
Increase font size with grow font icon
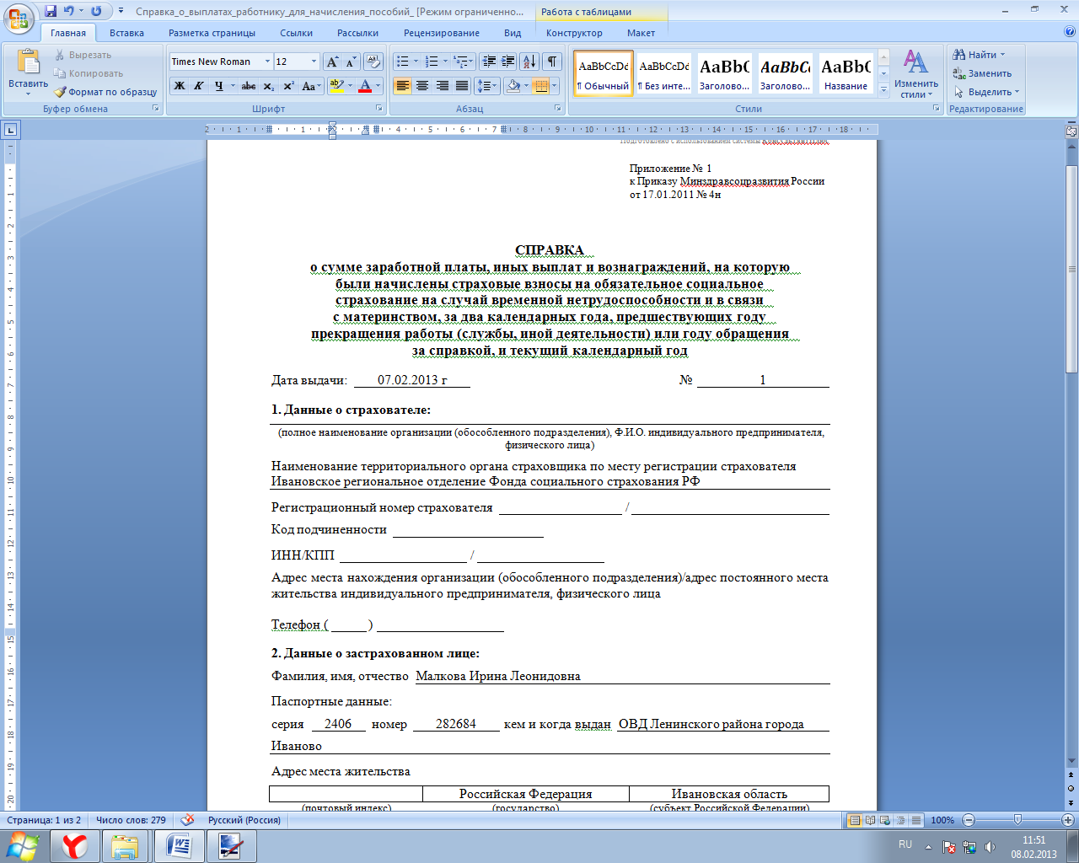click(332, 62)
